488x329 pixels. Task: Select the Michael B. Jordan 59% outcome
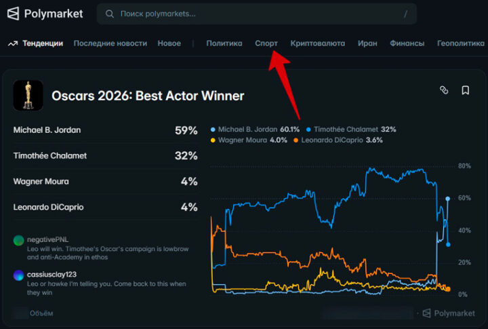tap(105, 130)
